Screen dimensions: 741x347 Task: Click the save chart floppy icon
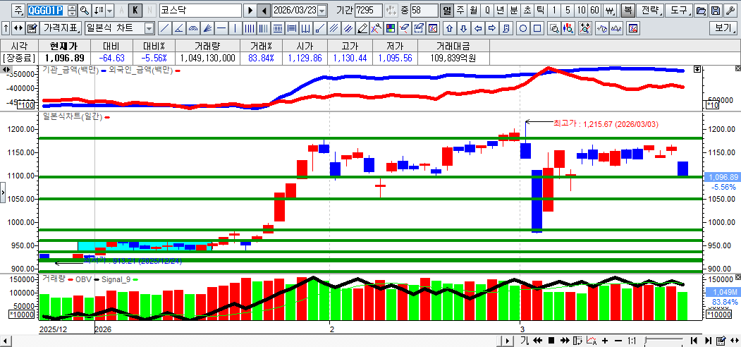[716, 11]
